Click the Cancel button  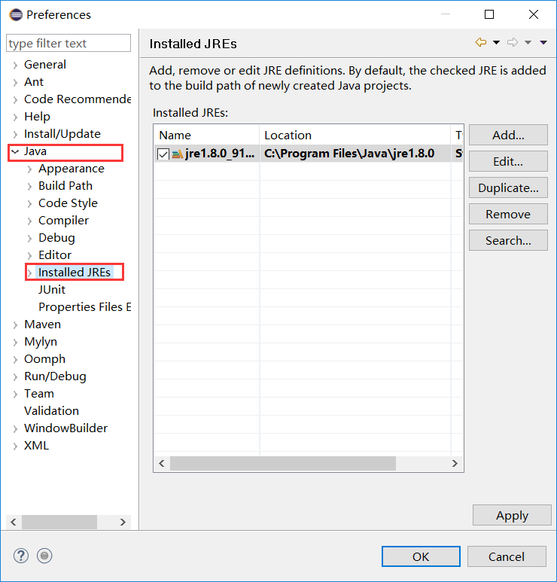pos(507,556)
